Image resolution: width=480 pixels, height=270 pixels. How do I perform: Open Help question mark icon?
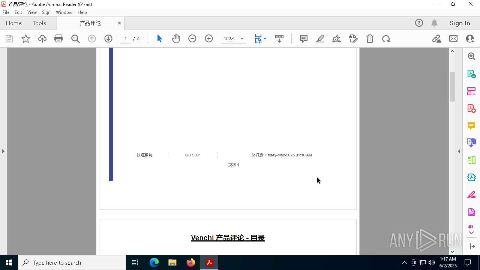click(419, 23)
